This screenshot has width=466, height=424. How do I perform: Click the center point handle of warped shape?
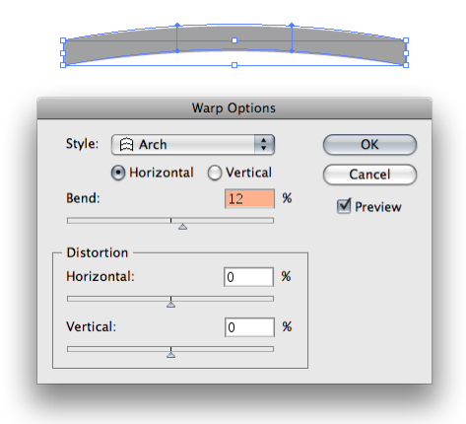tap(234, 40)
